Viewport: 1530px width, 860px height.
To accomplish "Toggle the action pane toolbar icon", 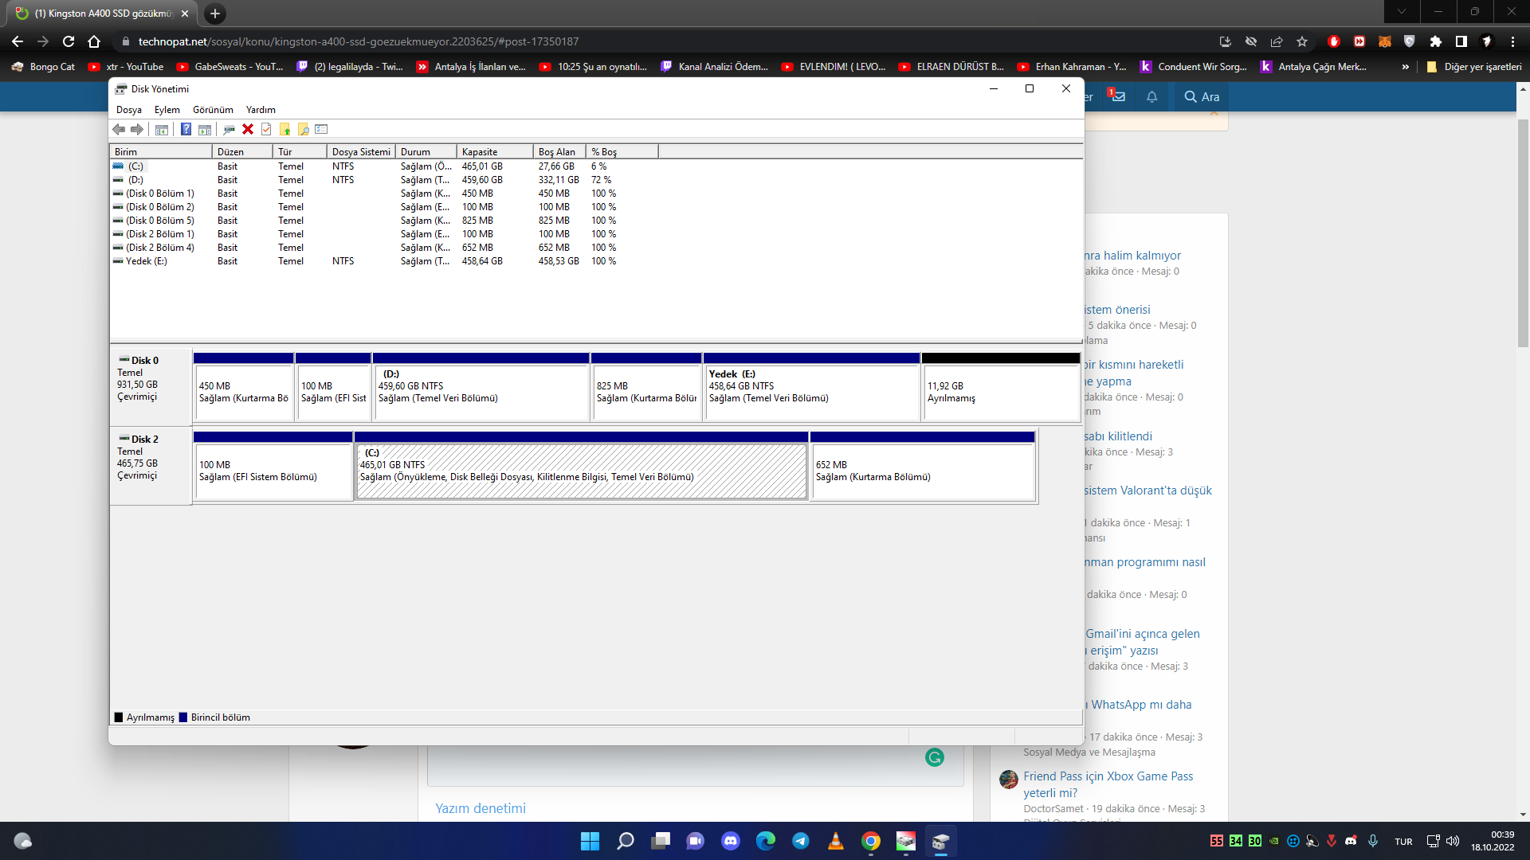I will 205,129.
